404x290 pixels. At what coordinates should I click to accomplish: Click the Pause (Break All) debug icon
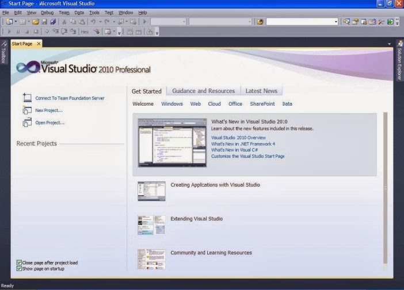[18, 32]
